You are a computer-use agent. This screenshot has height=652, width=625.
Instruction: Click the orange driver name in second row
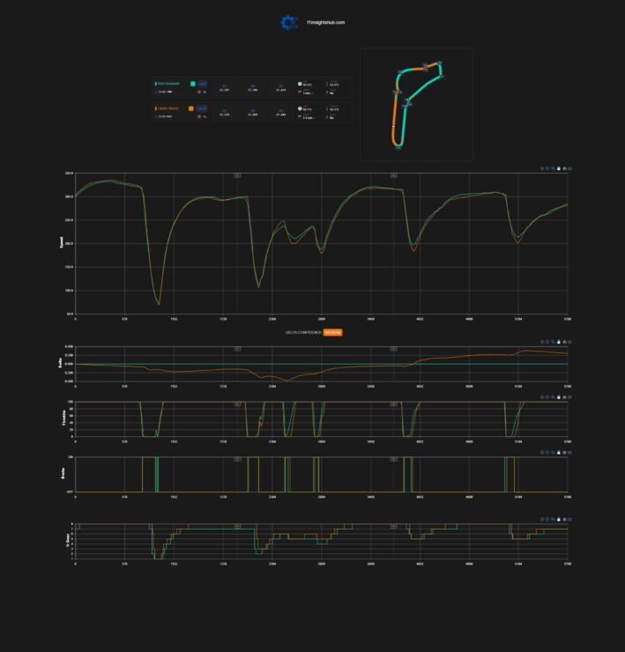[x=167, y=108]
